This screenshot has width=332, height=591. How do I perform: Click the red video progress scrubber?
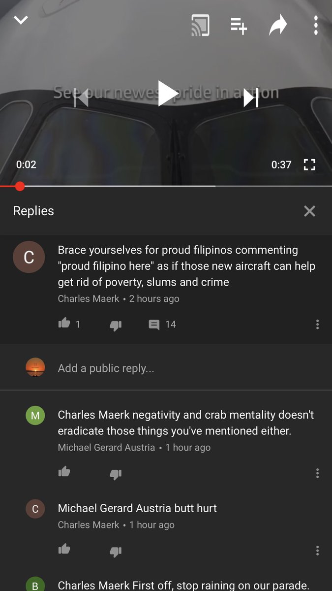(x=20, y=186)
